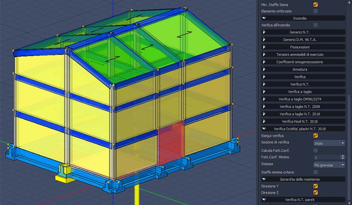Uncheck Direzione Z checkbox
Image resolution: width=352 pixels, height=205 pixels.
(315, 192)
